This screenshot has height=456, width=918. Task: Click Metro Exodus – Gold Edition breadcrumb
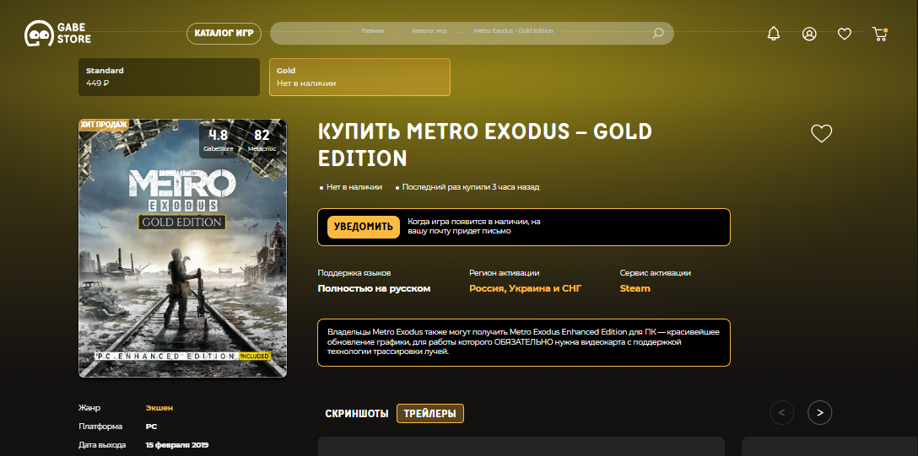point(514,31)
